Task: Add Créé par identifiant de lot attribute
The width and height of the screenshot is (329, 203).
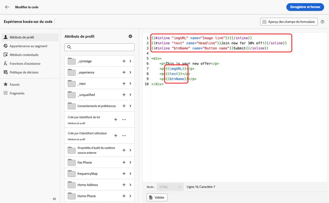Action: tap(116, 119)
